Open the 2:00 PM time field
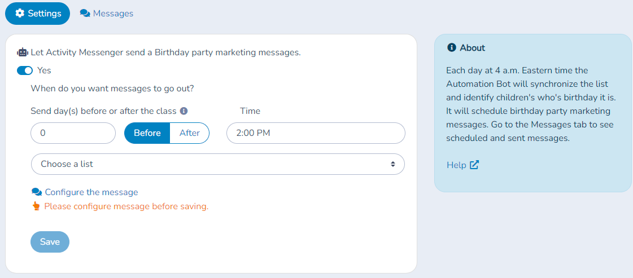633x278 pixels. point(316,133)
